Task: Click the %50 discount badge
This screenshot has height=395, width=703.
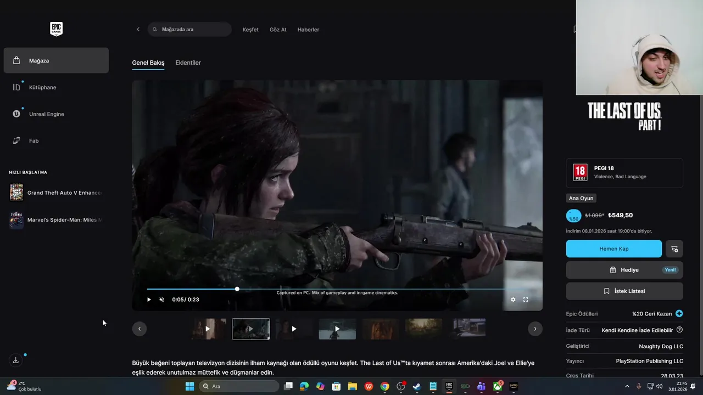Action: tap(573, 216)
